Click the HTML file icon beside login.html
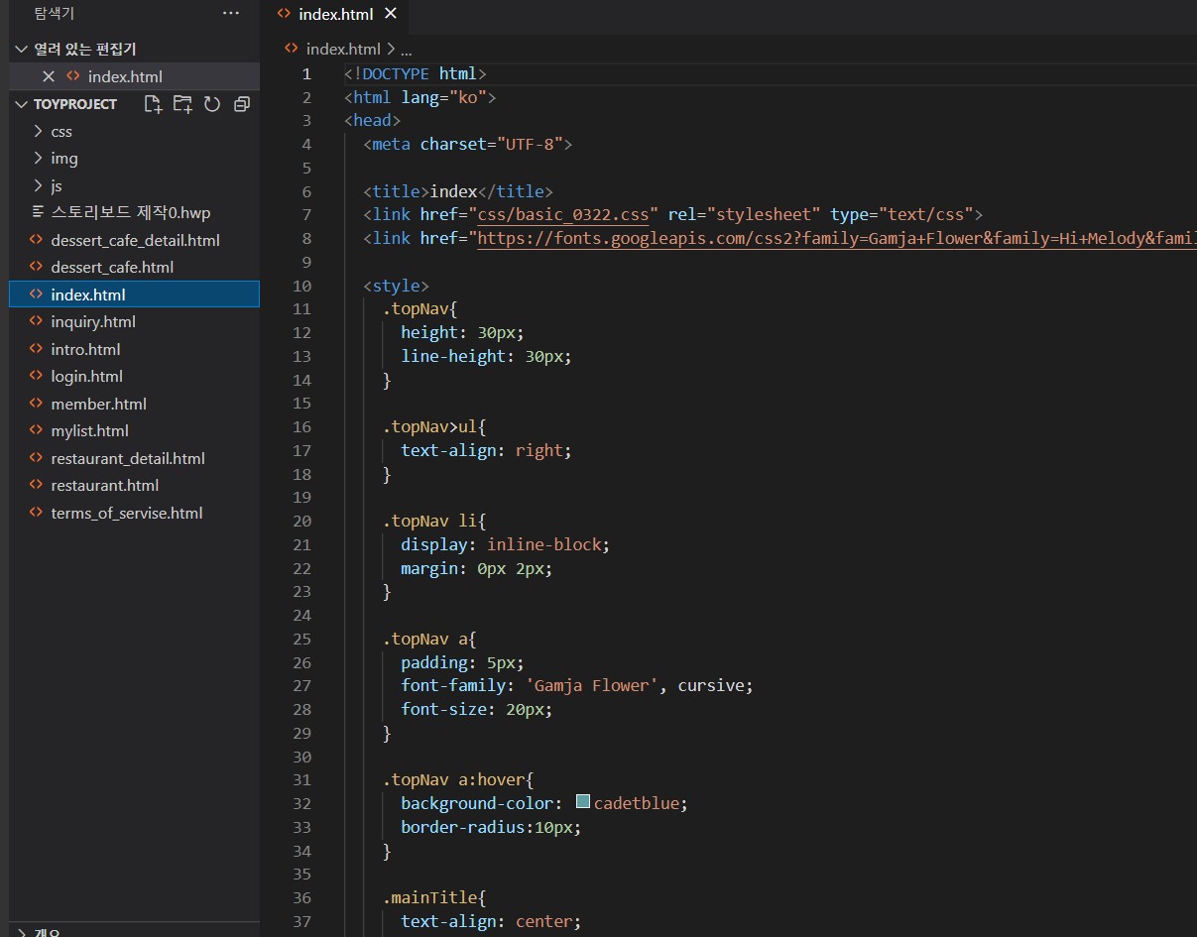Image resolution: width=1197 pixels, height=937 pixels. click(37, 377)
